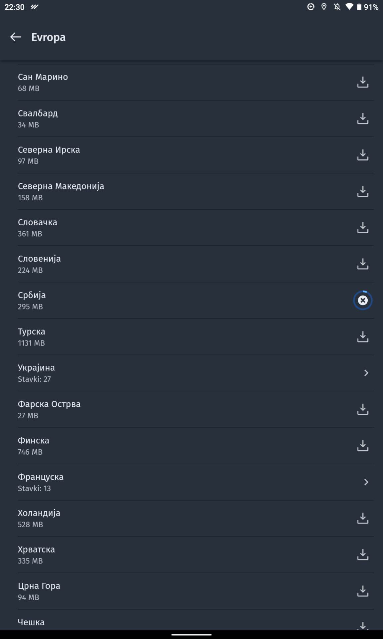383x639 pixels.
Task: Start downloading the Словачка map
Action: click(x=363, y=228)
